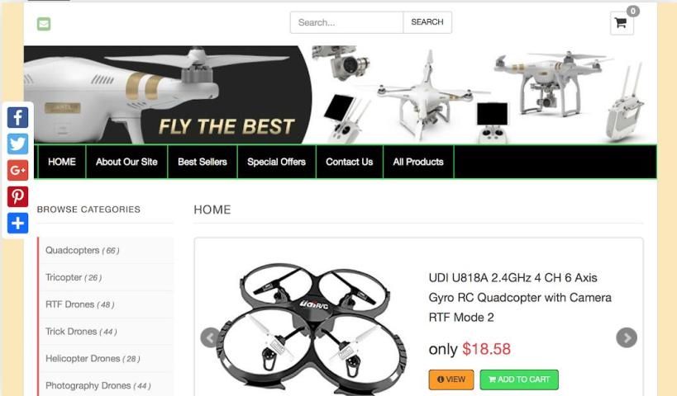
Task: Share page on Facebook
Action: pyautogui.click(x=17, y=117)
